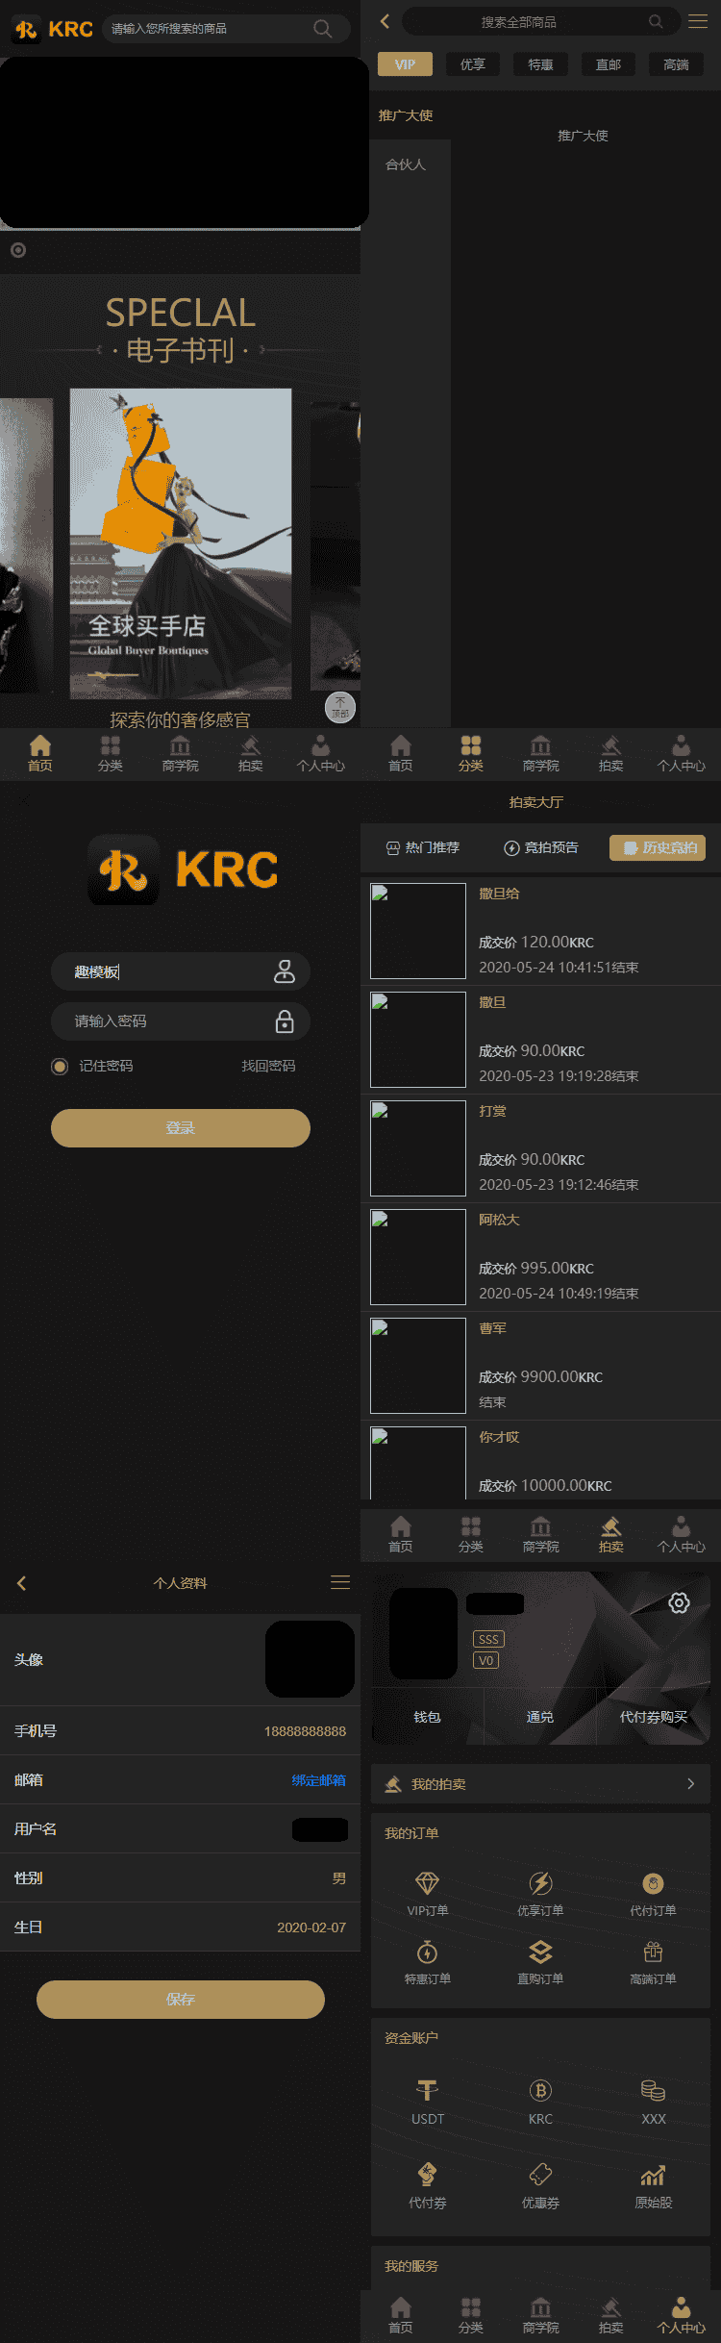Open 原始股 chart icon
Screen dimensions: 721x2343
(x=653, y=2174)
